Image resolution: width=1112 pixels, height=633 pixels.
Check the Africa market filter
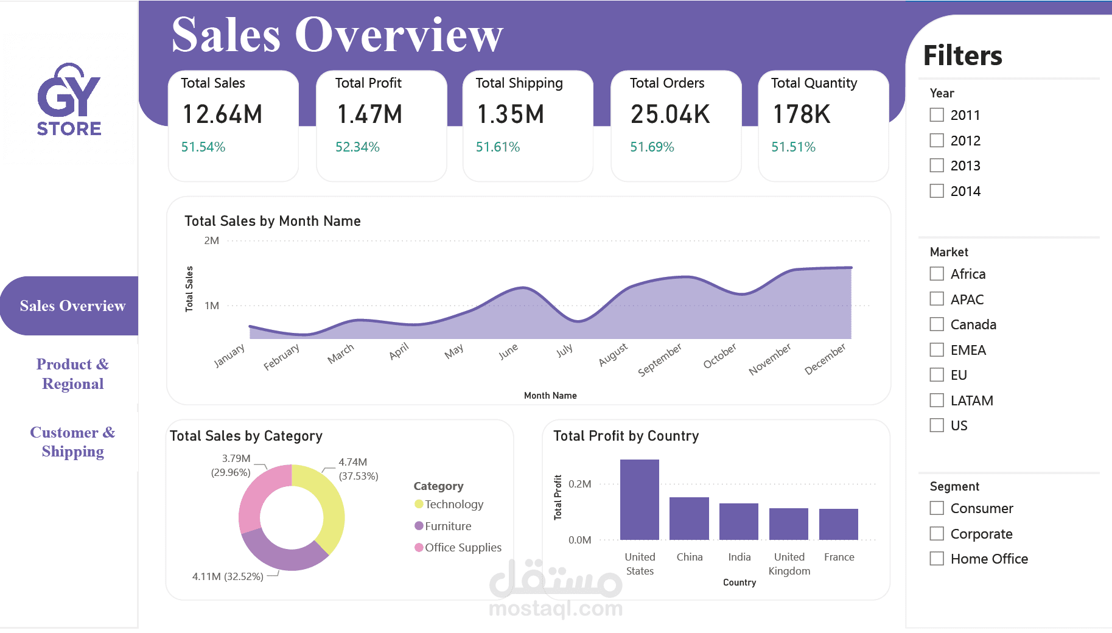click(x=936, y=273)
